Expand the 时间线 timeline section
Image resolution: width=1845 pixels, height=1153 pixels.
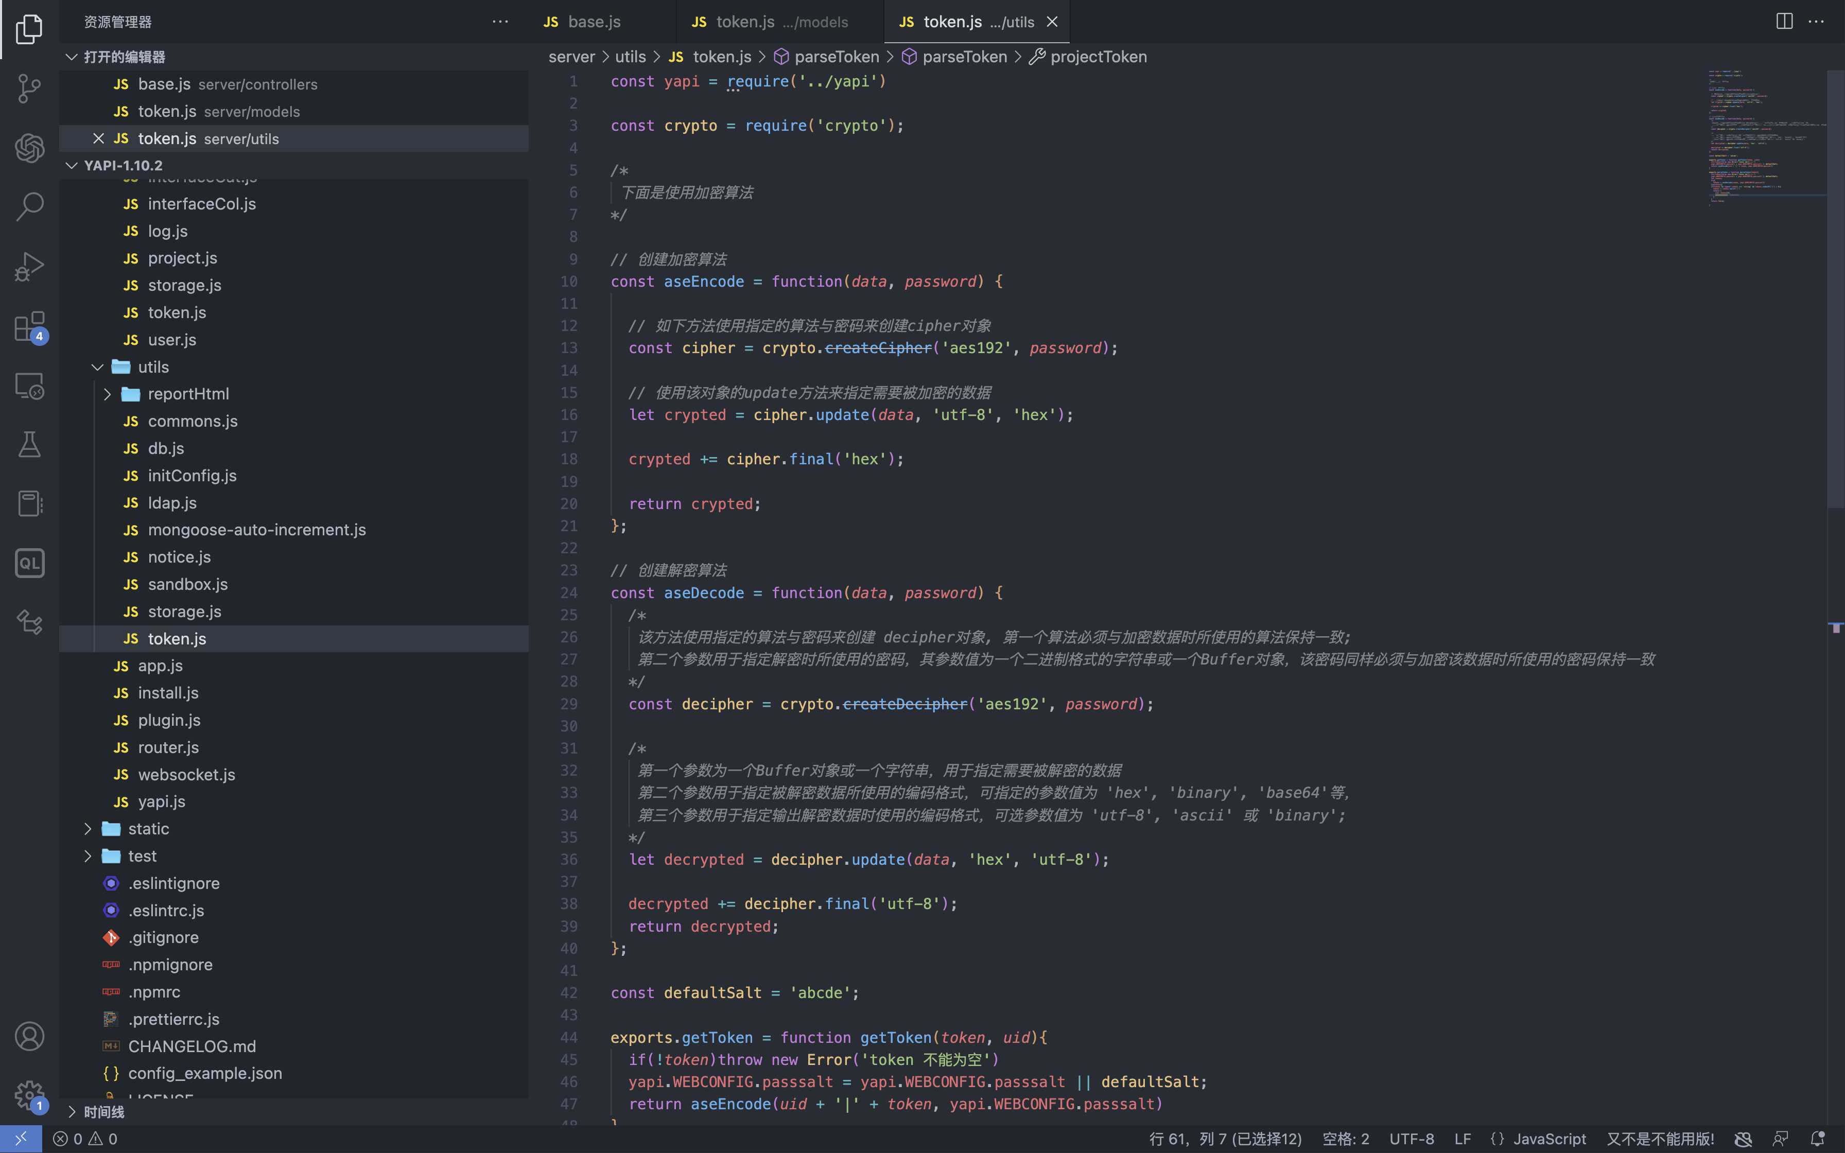pos(103,1112)
